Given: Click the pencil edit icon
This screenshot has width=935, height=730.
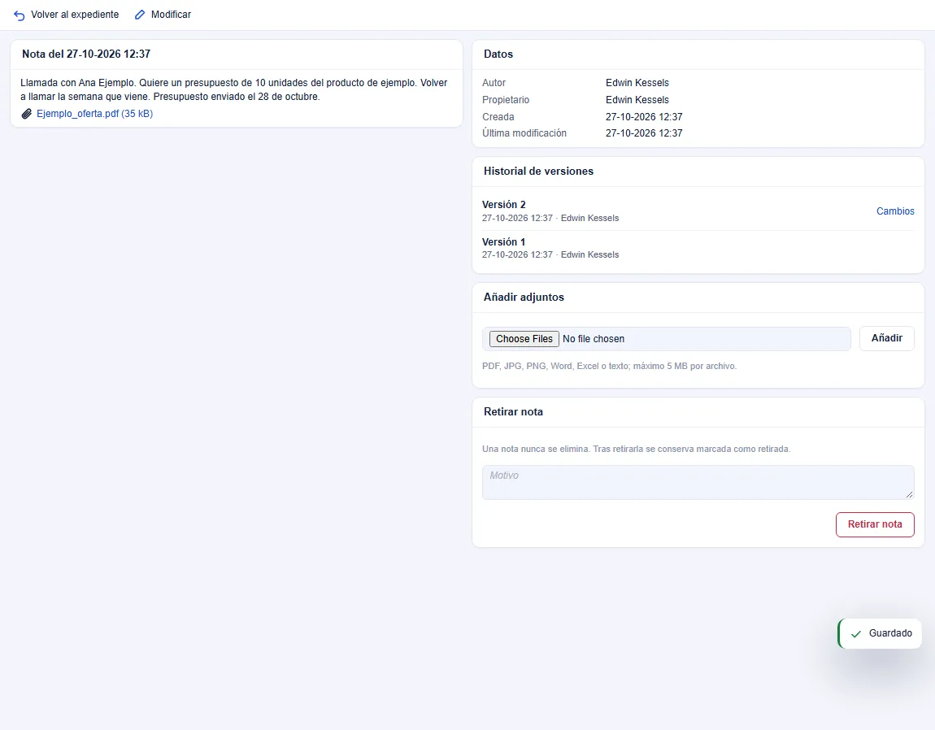Looking at the screenshot, I should tap(140, 15).
